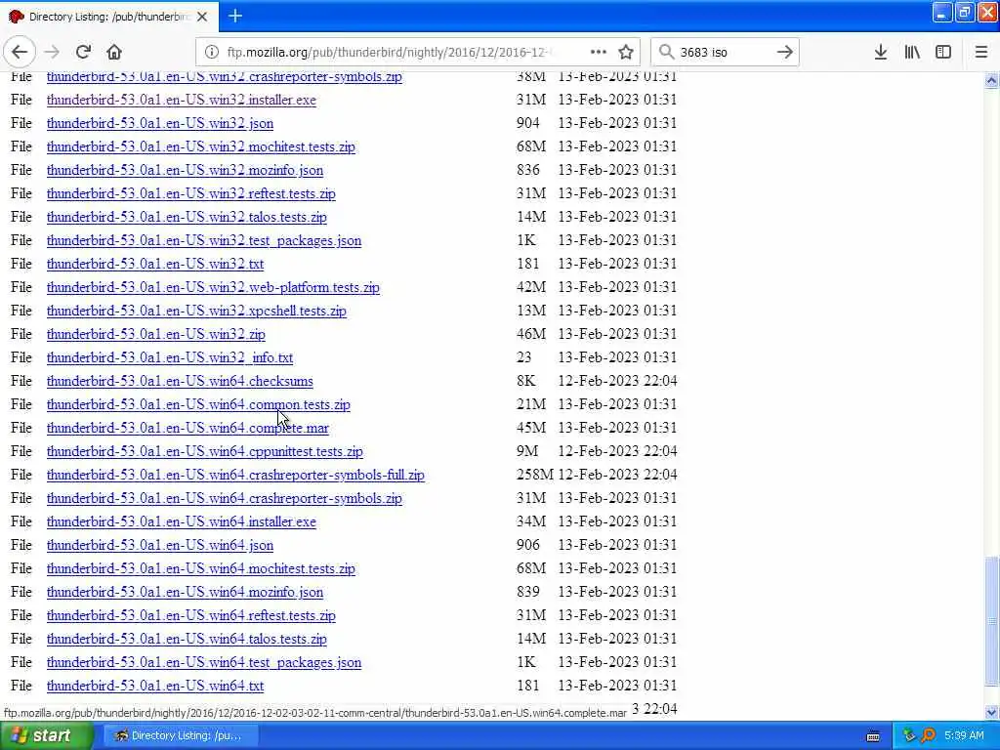The height and width of the screenshot is (750, 1000).
Task: Click the vertical scrollbar thumb
Action: click(991, 622)
